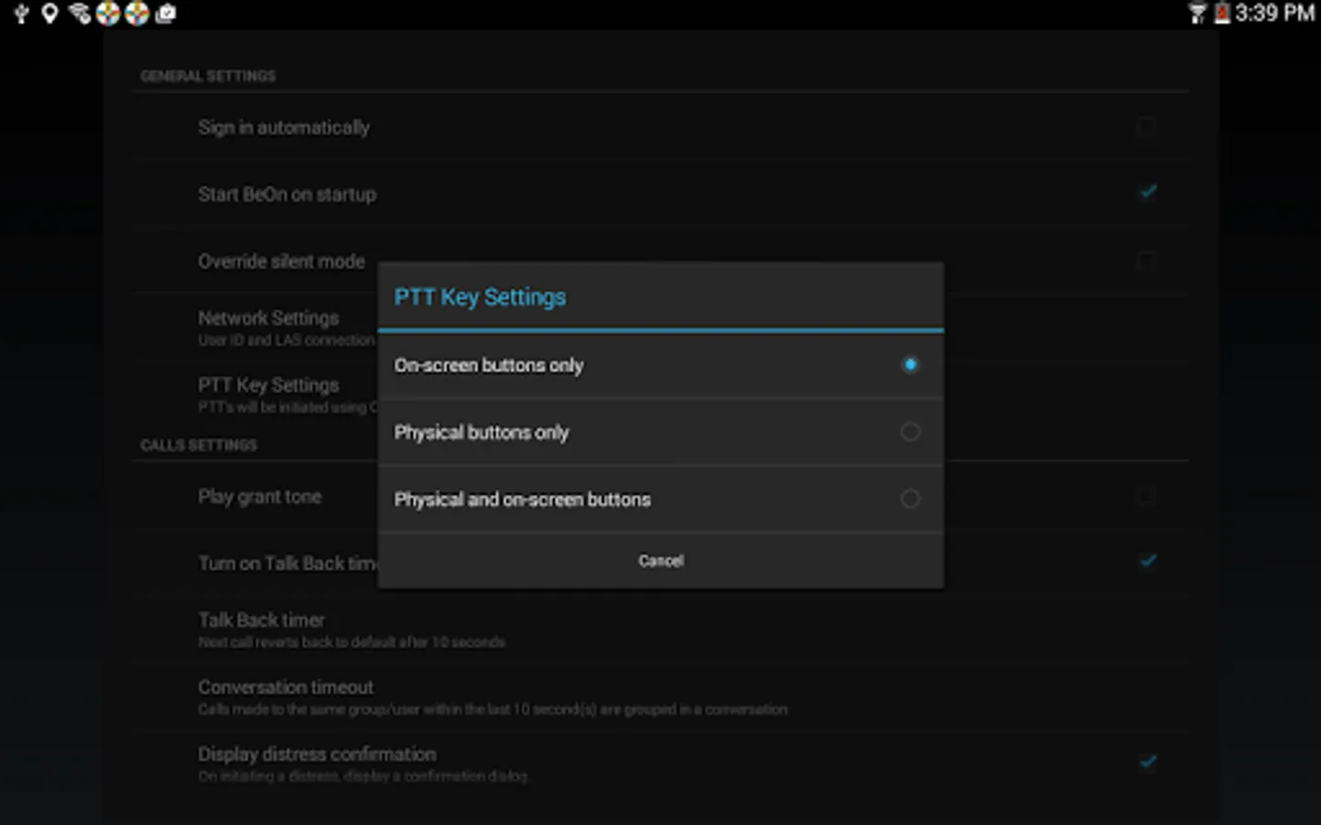Toggle Start BeOn on startup checkbox
Screen dimensions: 1321x825
[x=1148, y=192]
